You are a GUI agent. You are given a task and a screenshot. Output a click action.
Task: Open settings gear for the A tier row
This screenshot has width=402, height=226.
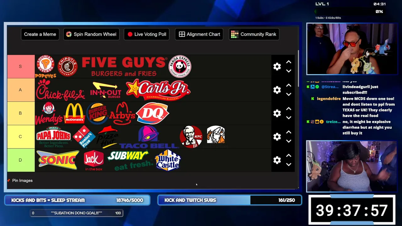(x=277, y=90)
